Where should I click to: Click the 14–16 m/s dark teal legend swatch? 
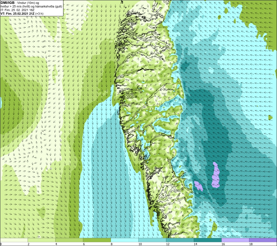pyautogui.click(x=208, y=240)
